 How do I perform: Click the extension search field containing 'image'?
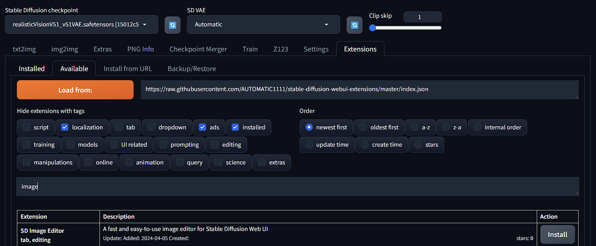click(x=298, y=186)
